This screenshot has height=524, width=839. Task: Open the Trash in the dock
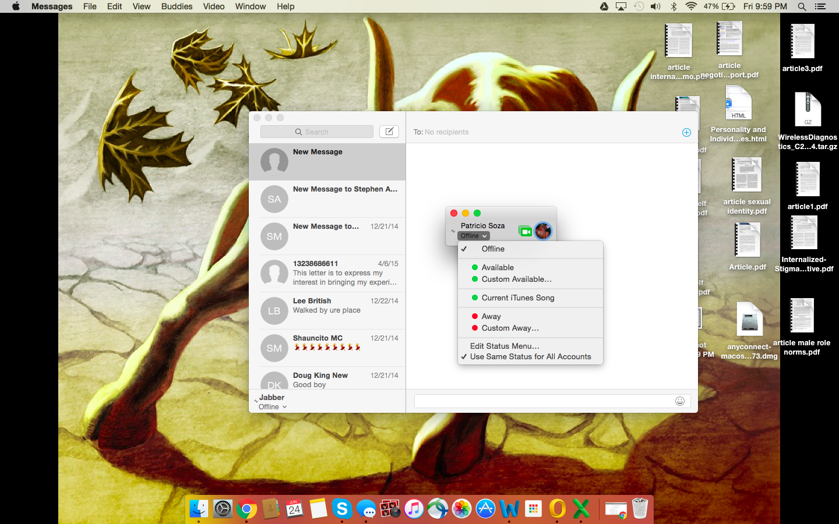640,509
